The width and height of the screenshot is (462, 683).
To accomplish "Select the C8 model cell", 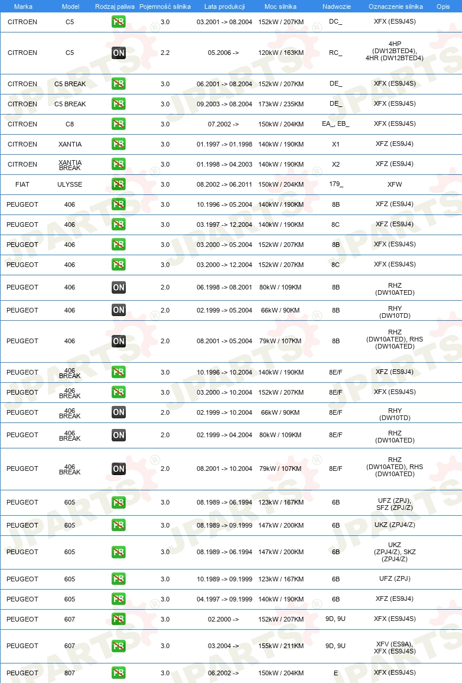I will point(70,124).
